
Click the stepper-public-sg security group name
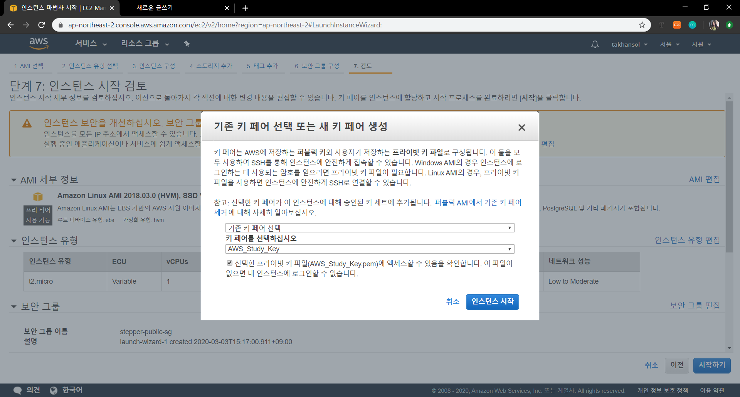coord(146,332)
